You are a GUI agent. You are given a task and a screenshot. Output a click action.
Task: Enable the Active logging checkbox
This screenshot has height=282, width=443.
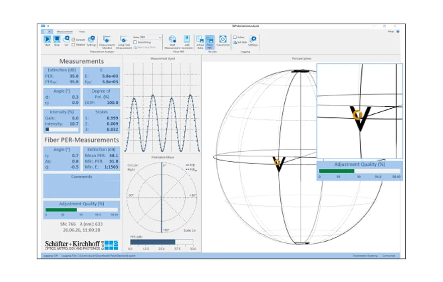tap(235, 37)
